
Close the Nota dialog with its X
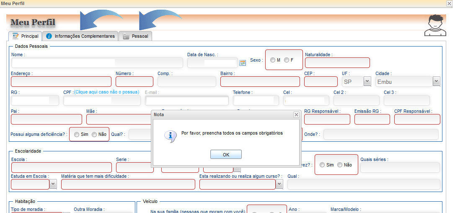coord(296,115)
